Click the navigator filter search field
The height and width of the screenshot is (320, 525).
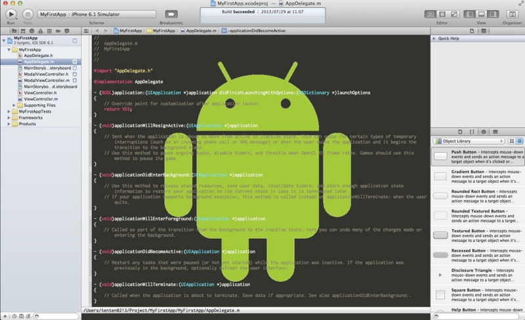pos(56,316)
